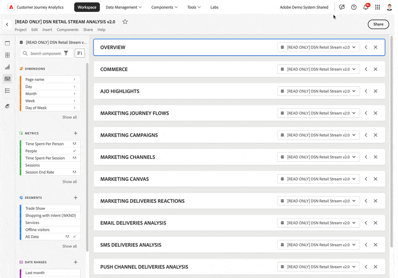
Task: Expand EMAIL DELIVERIES ANALYSIS panel chevron
Action: coord(366,223)
